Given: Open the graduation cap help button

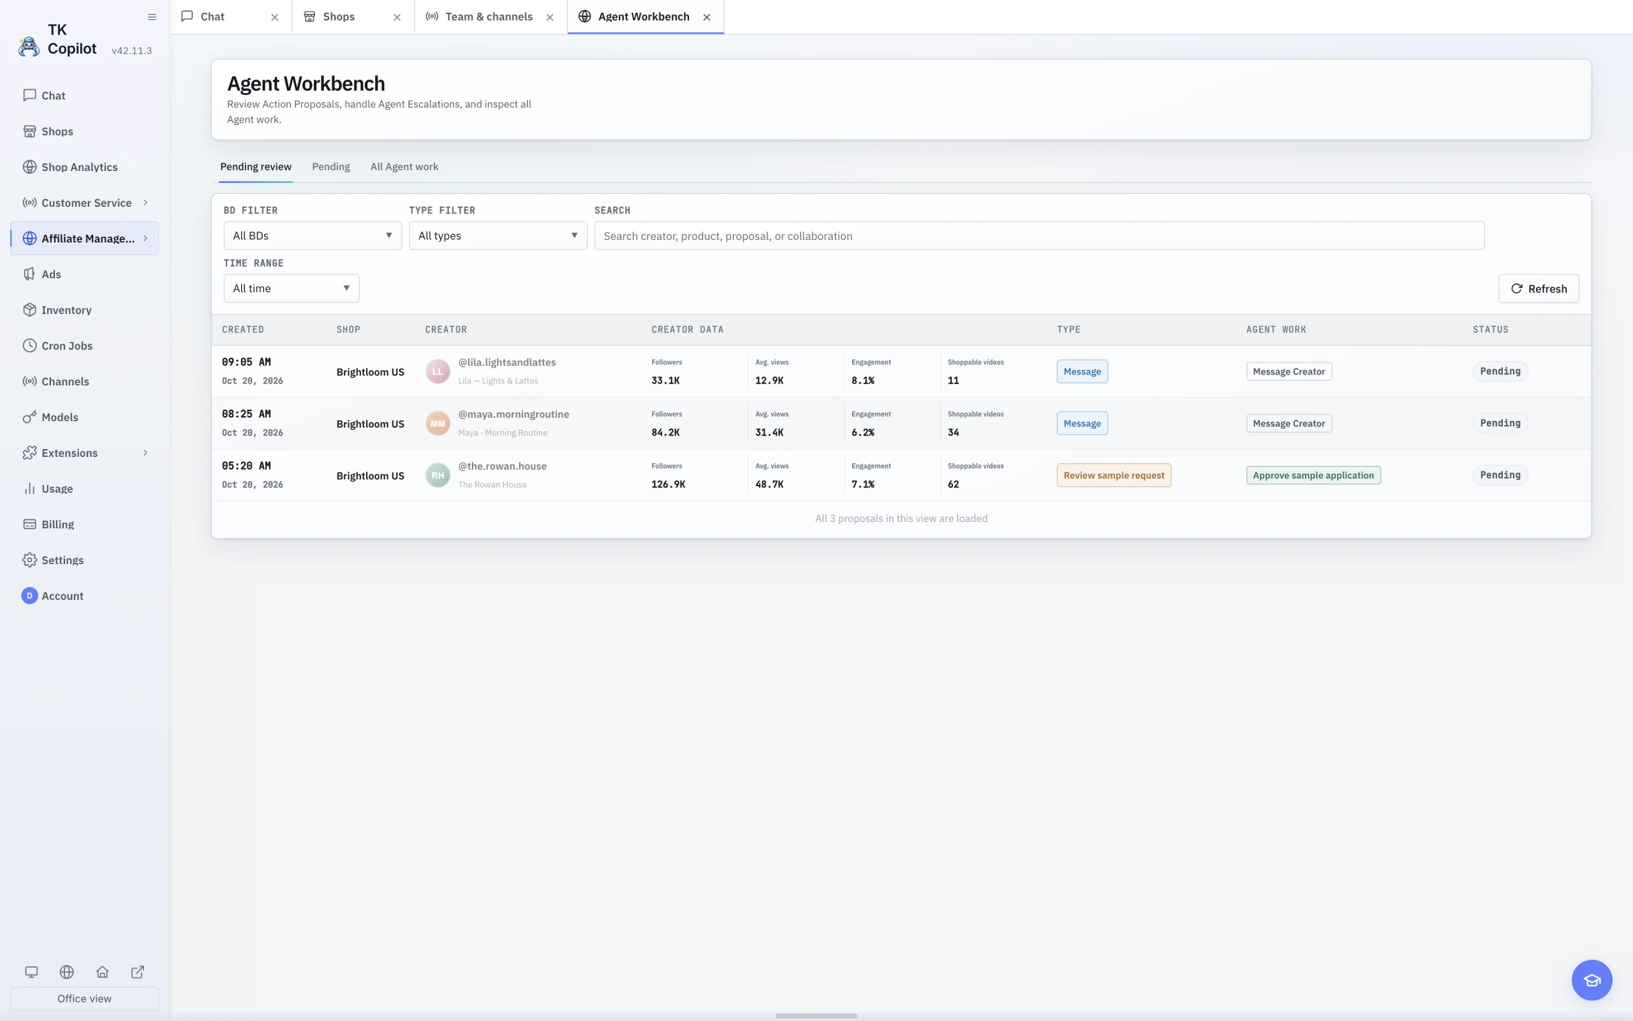Looking at the screenshot, I should tap(1592, 980).
